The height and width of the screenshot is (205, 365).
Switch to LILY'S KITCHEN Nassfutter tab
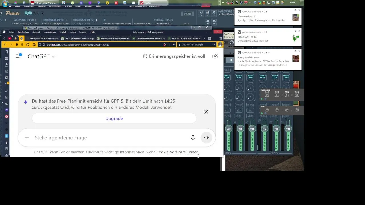point(184,38)
